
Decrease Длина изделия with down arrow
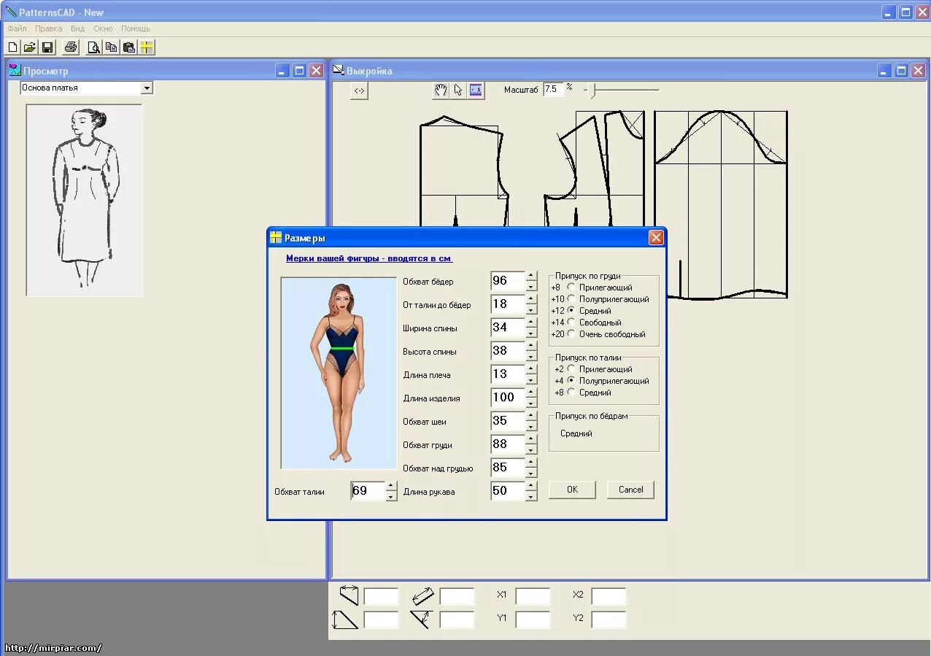pyautogui.click(x=531, y=403)
